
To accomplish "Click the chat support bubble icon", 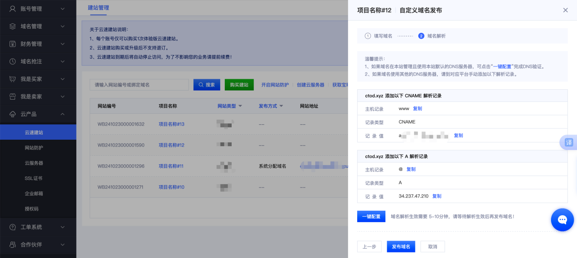I will tap(562, 220).
